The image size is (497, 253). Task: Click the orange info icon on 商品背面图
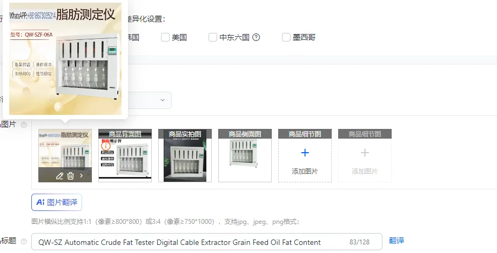(105, 146)
